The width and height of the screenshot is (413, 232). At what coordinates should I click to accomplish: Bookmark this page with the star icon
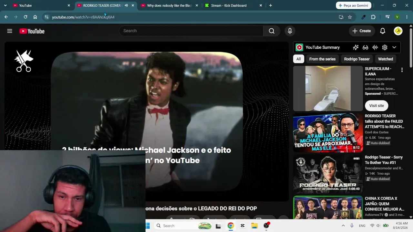[x=350, y=17]
